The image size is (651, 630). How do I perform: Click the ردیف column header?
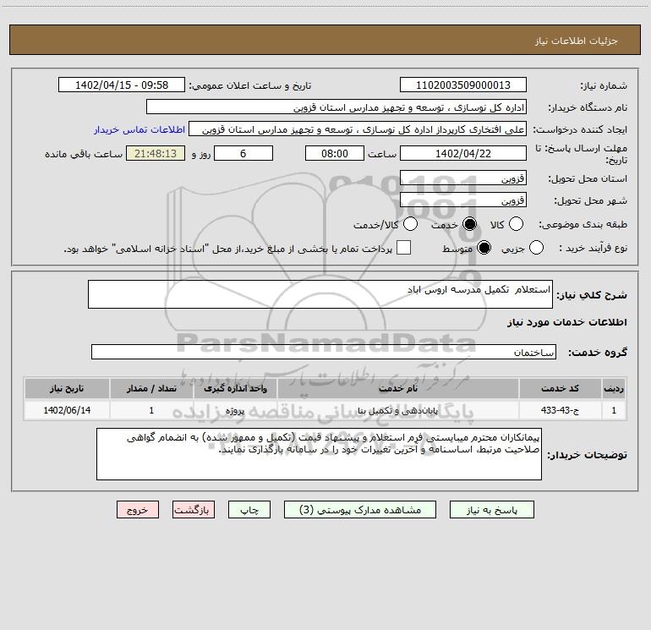click(614, 389)
